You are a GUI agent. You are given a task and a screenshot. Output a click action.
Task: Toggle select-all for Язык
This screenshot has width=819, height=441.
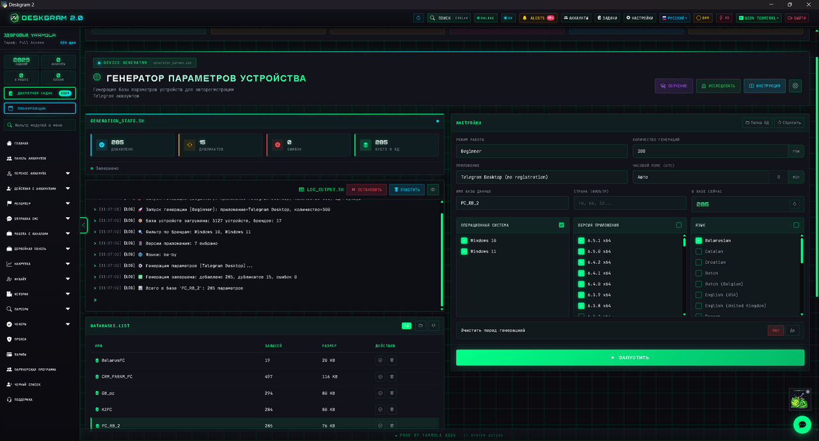(796, 225)
